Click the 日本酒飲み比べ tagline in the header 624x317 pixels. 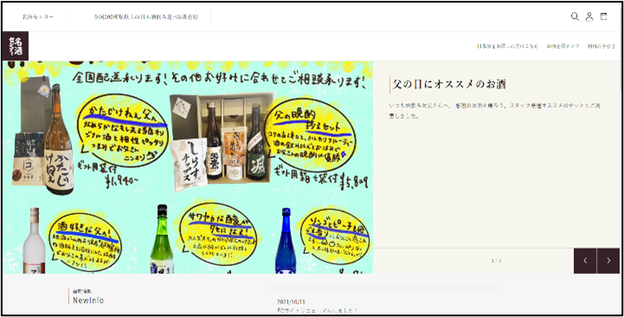(x=146, y=17)
